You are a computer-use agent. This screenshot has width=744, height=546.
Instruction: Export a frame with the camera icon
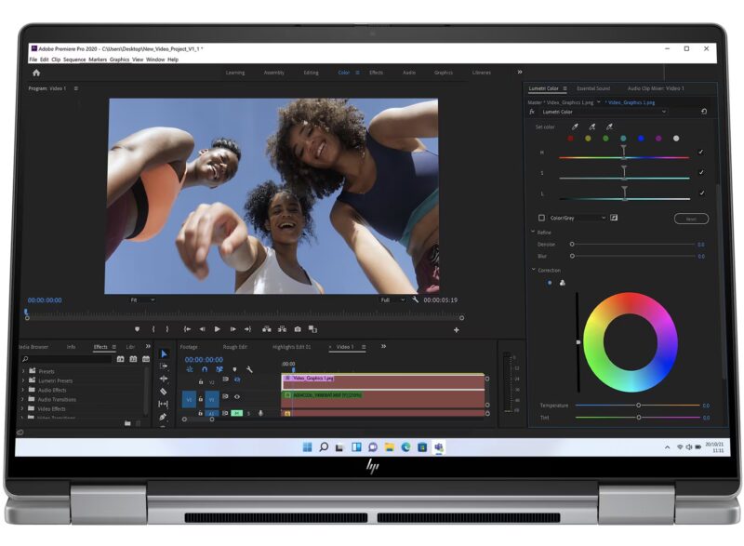[298, 328]
